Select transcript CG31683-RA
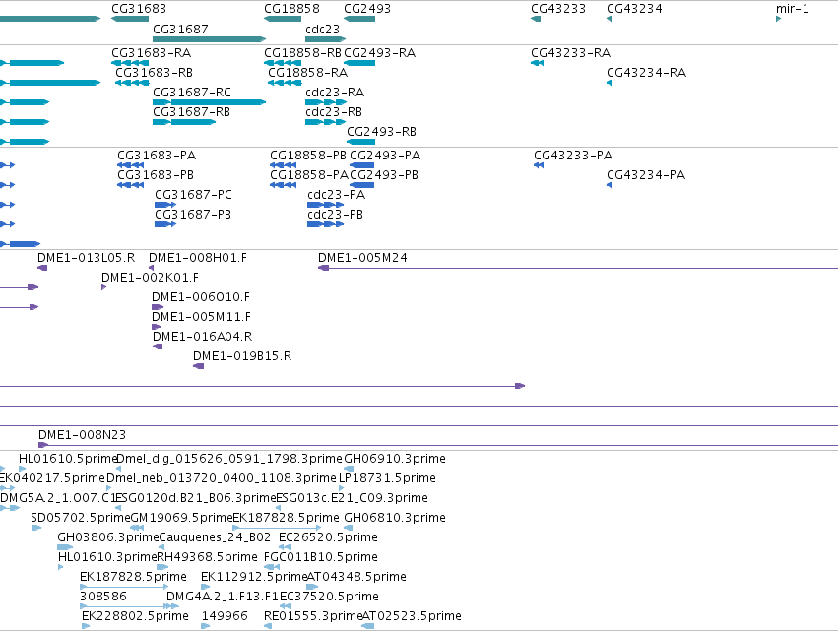 [130, 63]
